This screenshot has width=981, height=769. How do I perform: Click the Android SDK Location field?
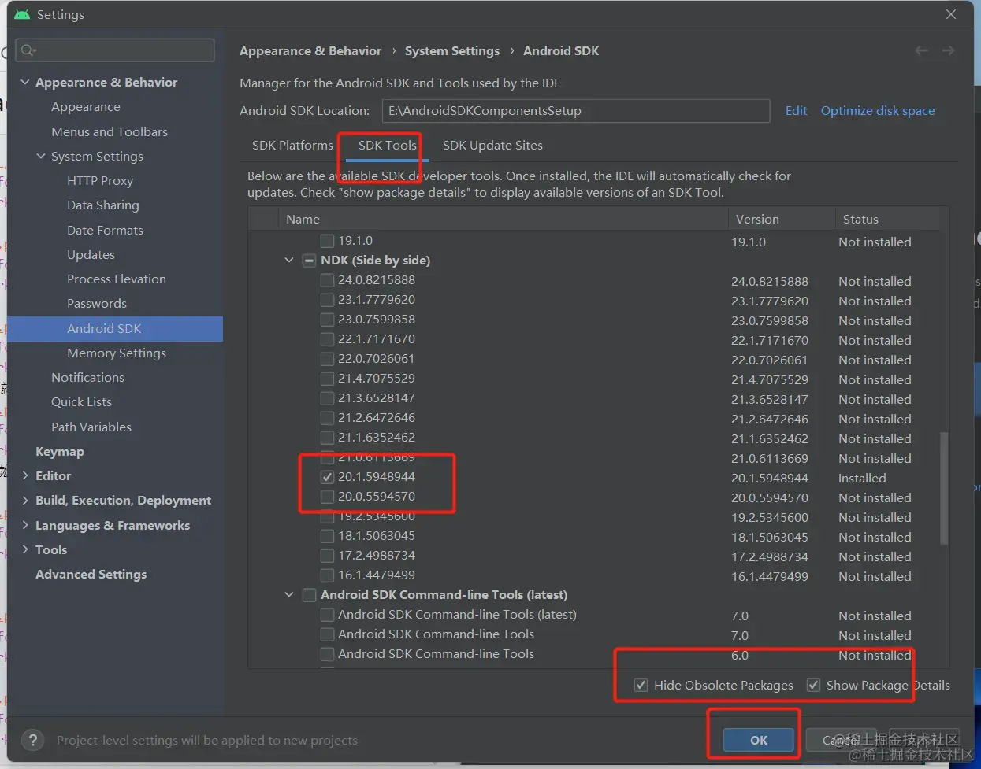tap(576, 111)
